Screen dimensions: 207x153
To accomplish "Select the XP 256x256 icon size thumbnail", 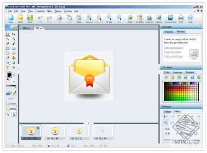I will pos(31,132).
